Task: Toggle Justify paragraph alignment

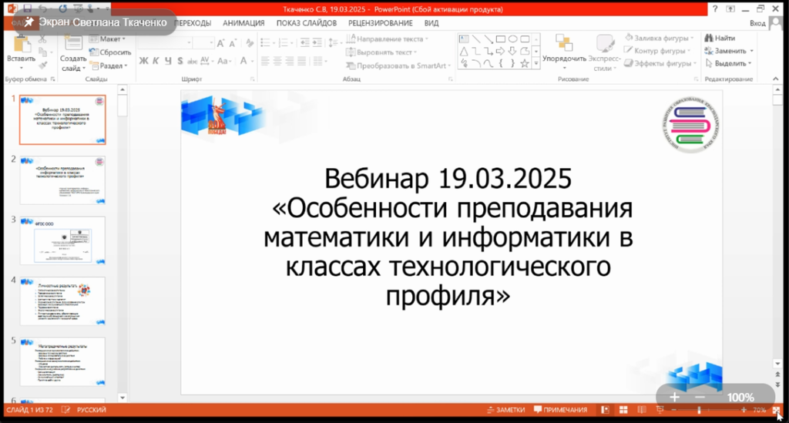Action: coord(301,62)
